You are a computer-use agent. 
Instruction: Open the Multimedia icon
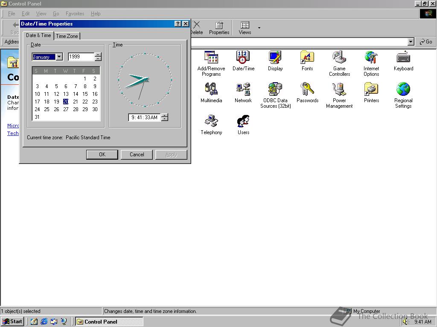[x=211, y=92]
